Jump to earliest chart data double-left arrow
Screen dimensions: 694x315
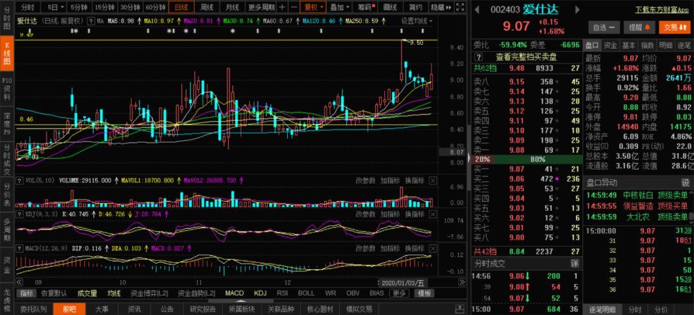click(x=19, y=282)
